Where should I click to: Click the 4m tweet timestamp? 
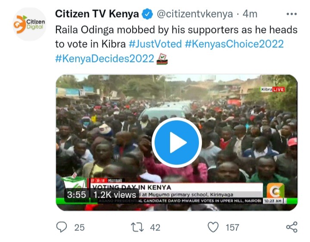pyautogui.click(x=250, y=14)
